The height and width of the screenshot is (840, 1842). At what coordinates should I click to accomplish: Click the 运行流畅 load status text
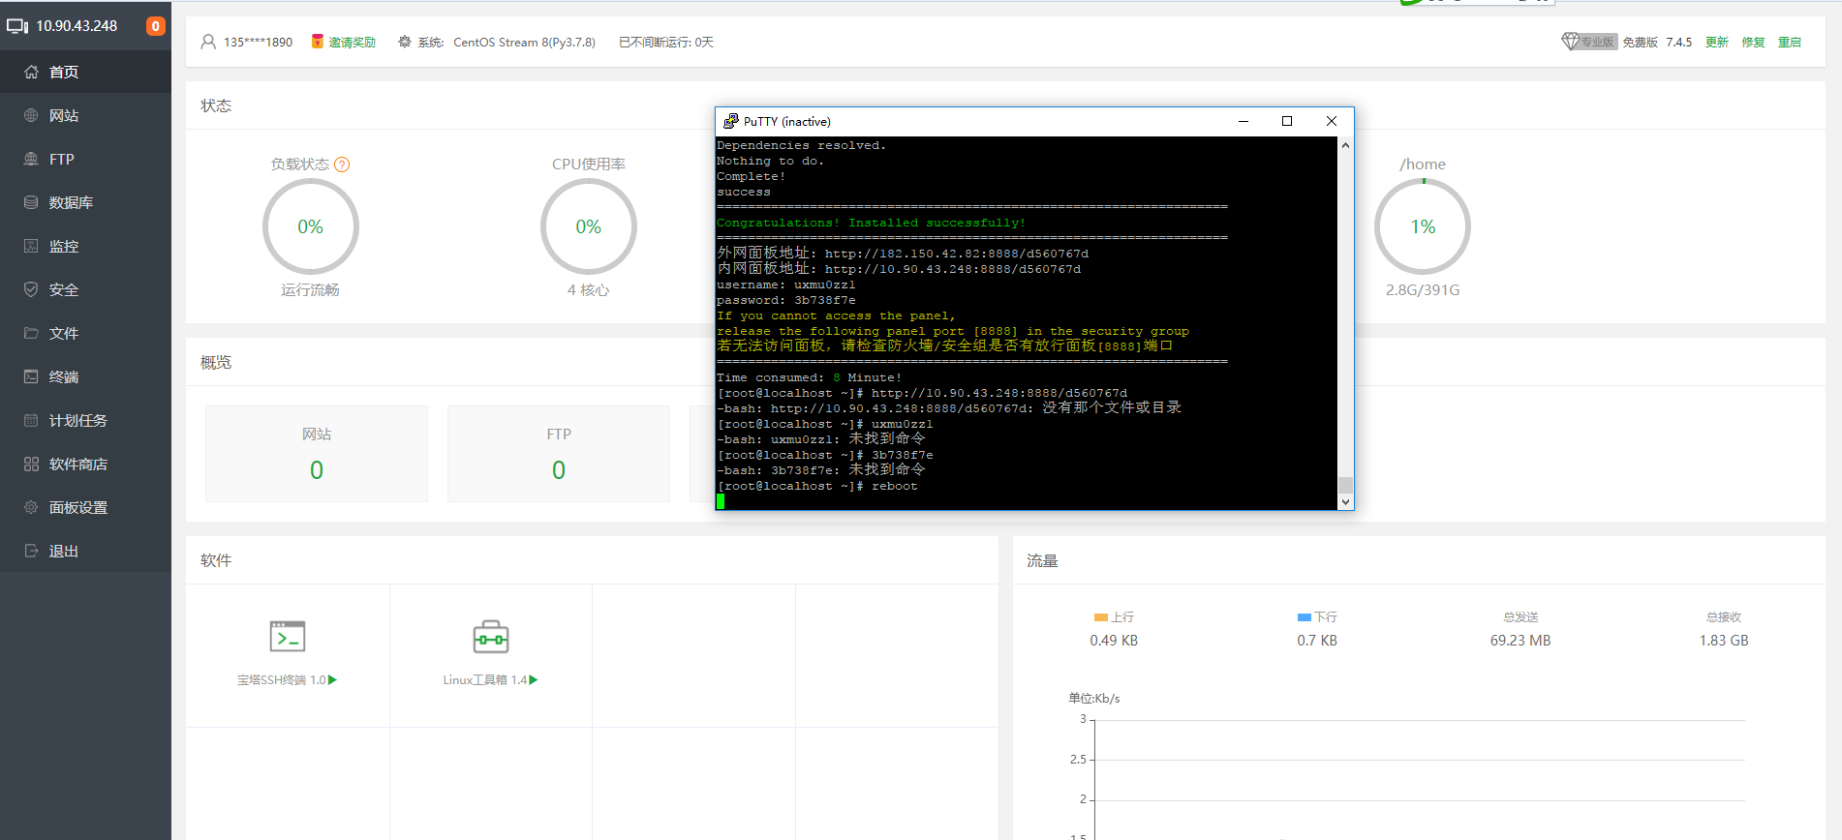tap(311, 290)
